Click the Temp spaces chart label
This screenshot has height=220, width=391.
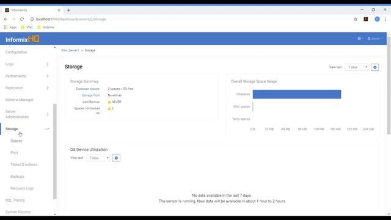click(x=241, y=119)
